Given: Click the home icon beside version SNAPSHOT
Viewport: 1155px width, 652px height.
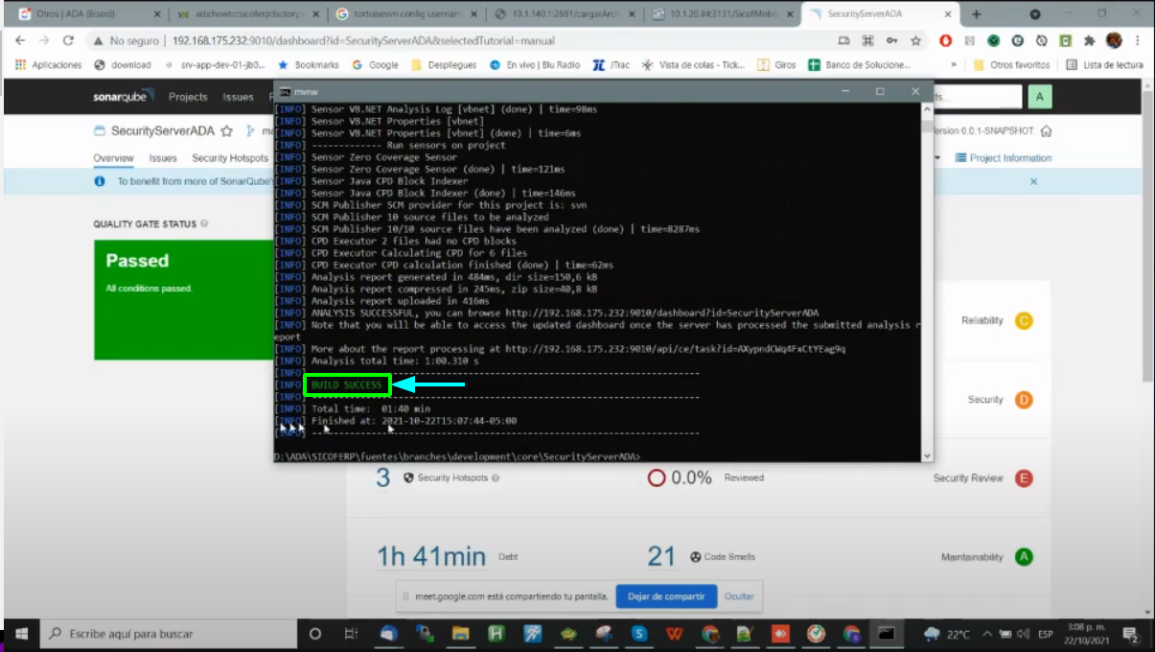Looking at the screenshot, I should (1046, 131).
